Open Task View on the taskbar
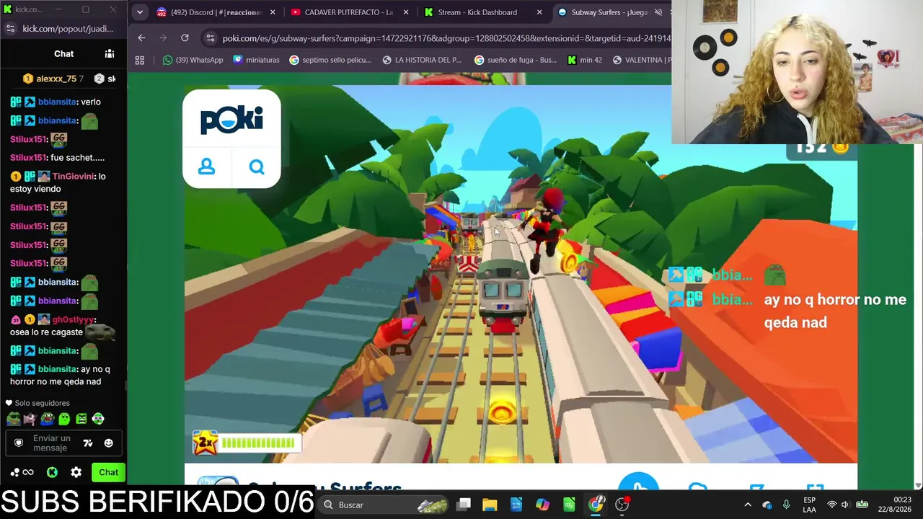923x519 pixels. [x=464, y=505]
